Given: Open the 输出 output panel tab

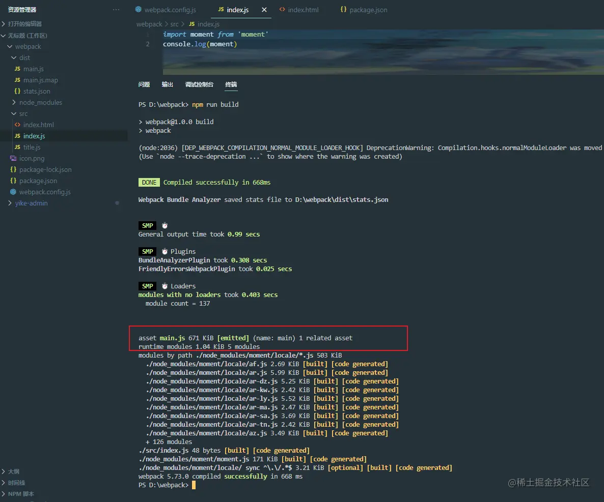Looking at the screenshot, I should coord(167,84).
